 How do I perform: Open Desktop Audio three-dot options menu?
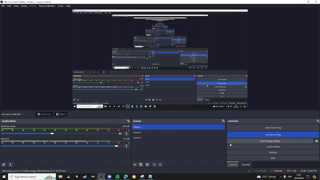tap(126, 133)
